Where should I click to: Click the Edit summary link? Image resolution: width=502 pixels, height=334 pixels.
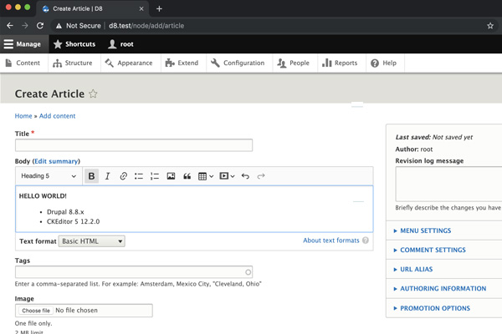(56, 161)
